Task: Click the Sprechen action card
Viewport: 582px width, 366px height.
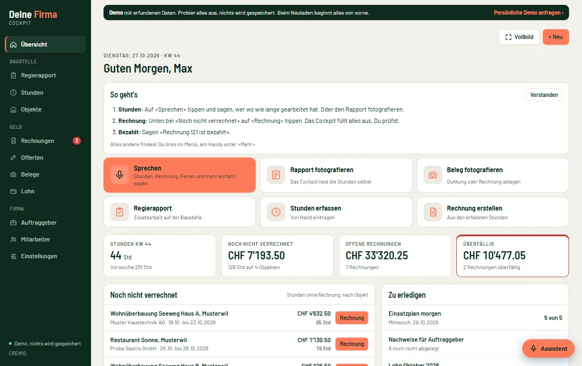Action: 180,175
